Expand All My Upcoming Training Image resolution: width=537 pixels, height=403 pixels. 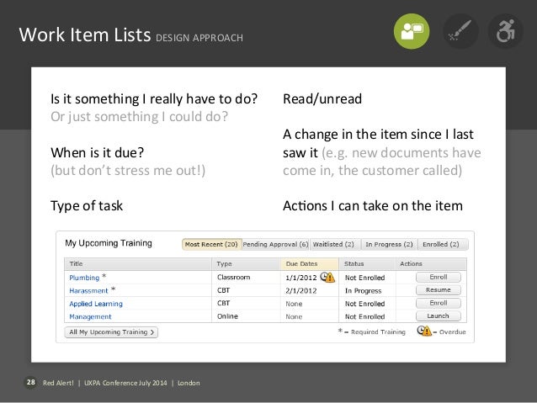[x=113, y=333]
